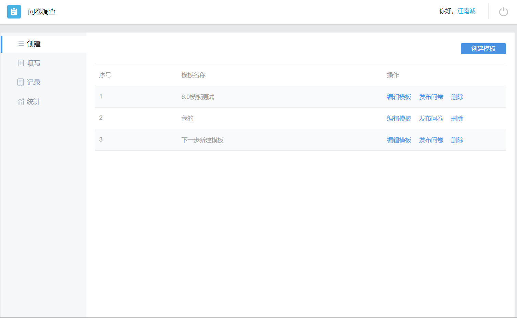Switch to the 统计 sidebar section

tap(34, 102)
